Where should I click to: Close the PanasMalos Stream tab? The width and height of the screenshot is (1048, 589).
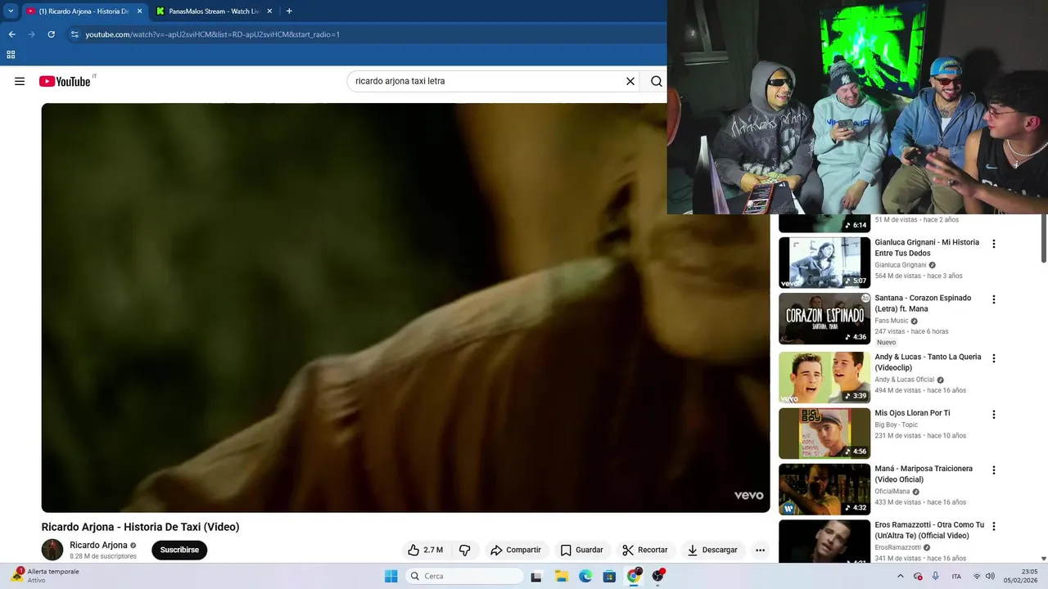pos(269,11)
